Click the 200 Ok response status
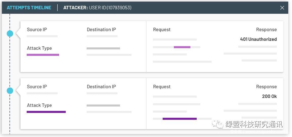The height and width of the screenshot is (137, 292). 269,96
